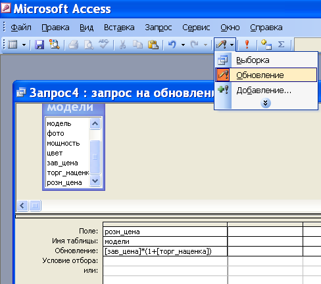
Task: Open the Правка menu
Action: (55, 28)
